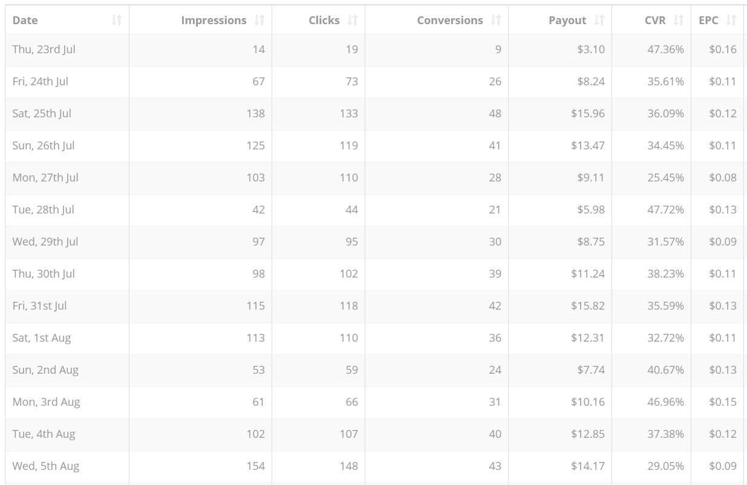Sort using the Clicks column arrow icon
Screen dimensions: 747x485
(353, 21)
